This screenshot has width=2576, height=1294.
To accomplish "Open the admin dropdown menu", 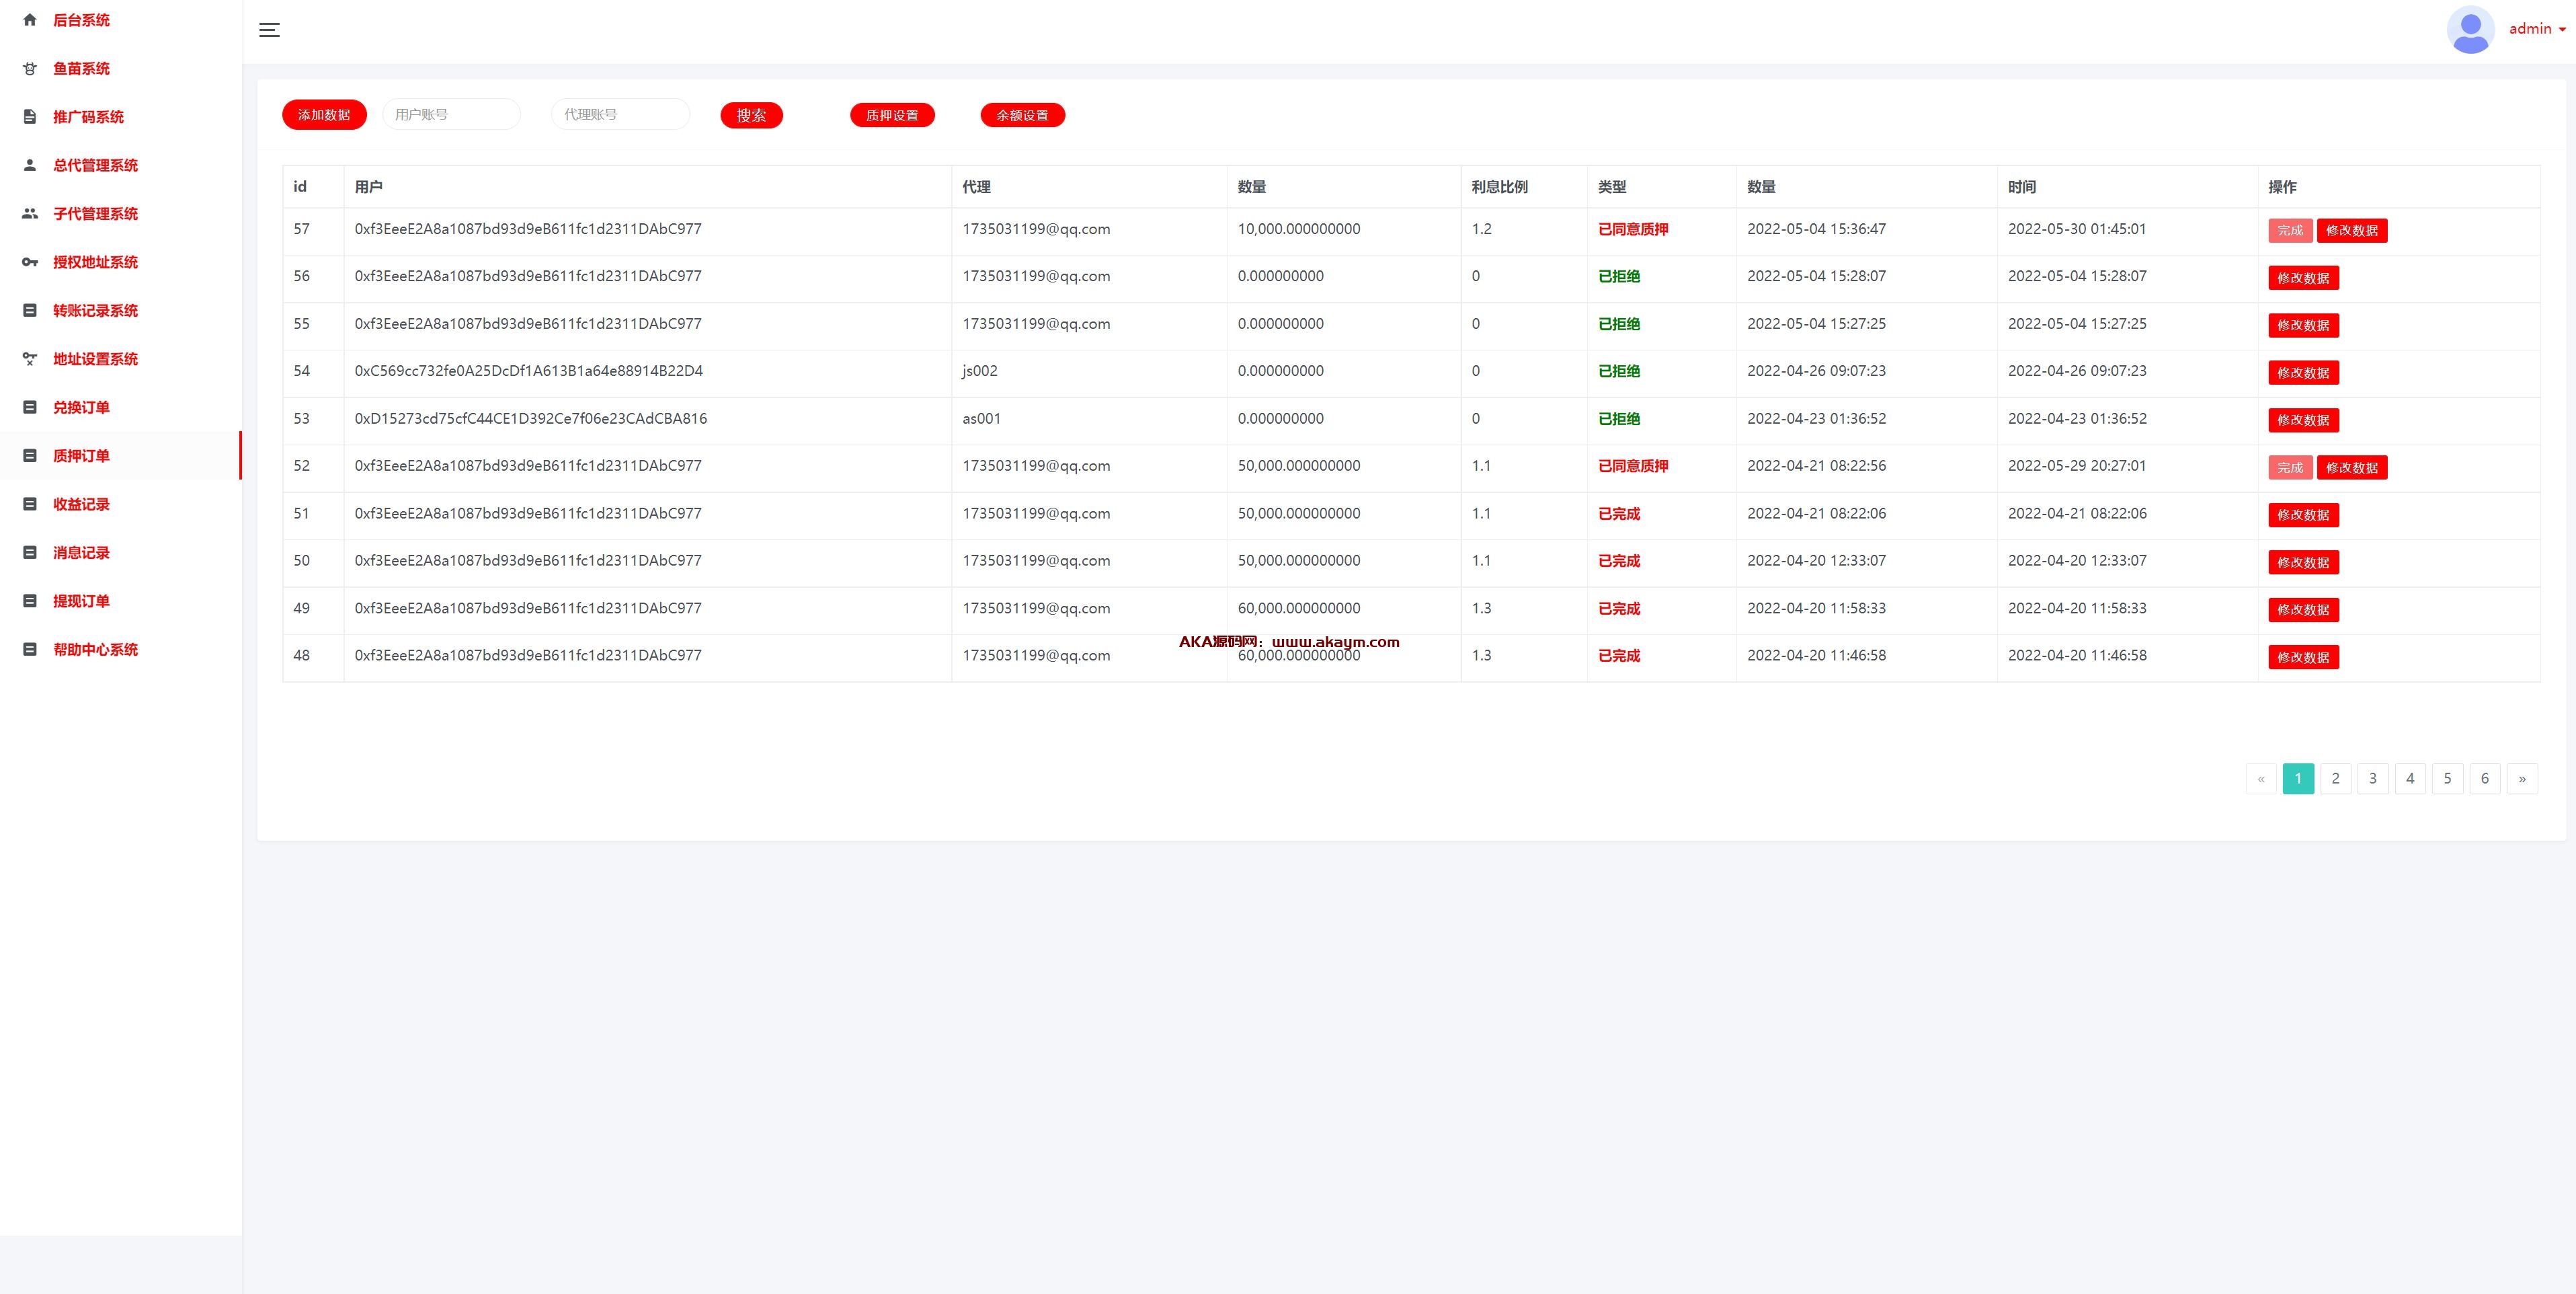I will click(2537, 29).
